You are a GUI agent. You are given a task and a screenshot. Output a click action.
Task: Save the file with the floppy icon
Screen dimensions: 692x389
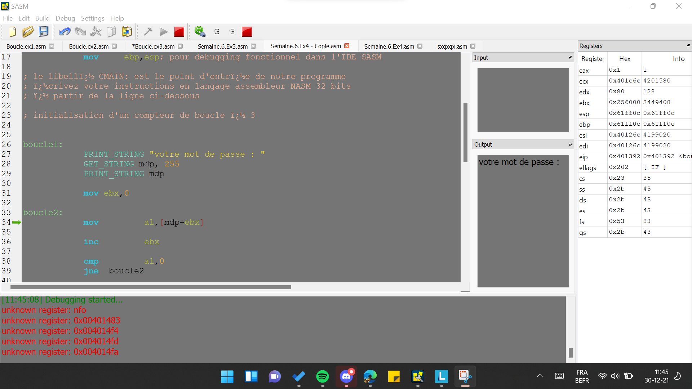click(x=44, y=32)
